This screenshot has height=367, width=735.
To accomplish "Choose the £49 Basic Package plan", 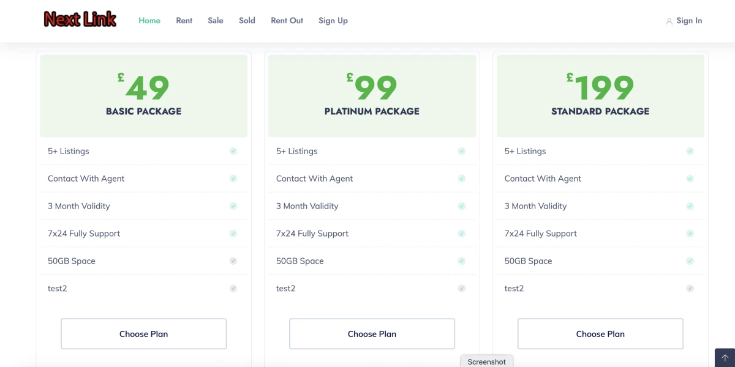I will (x=144, y=334).
